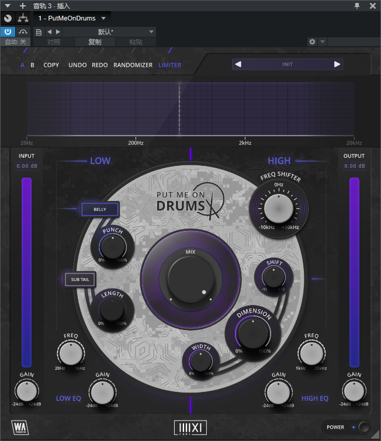381x441 pixels.
Task: Click the routing/sidechain icon in host header
Action: pos(23,18)
